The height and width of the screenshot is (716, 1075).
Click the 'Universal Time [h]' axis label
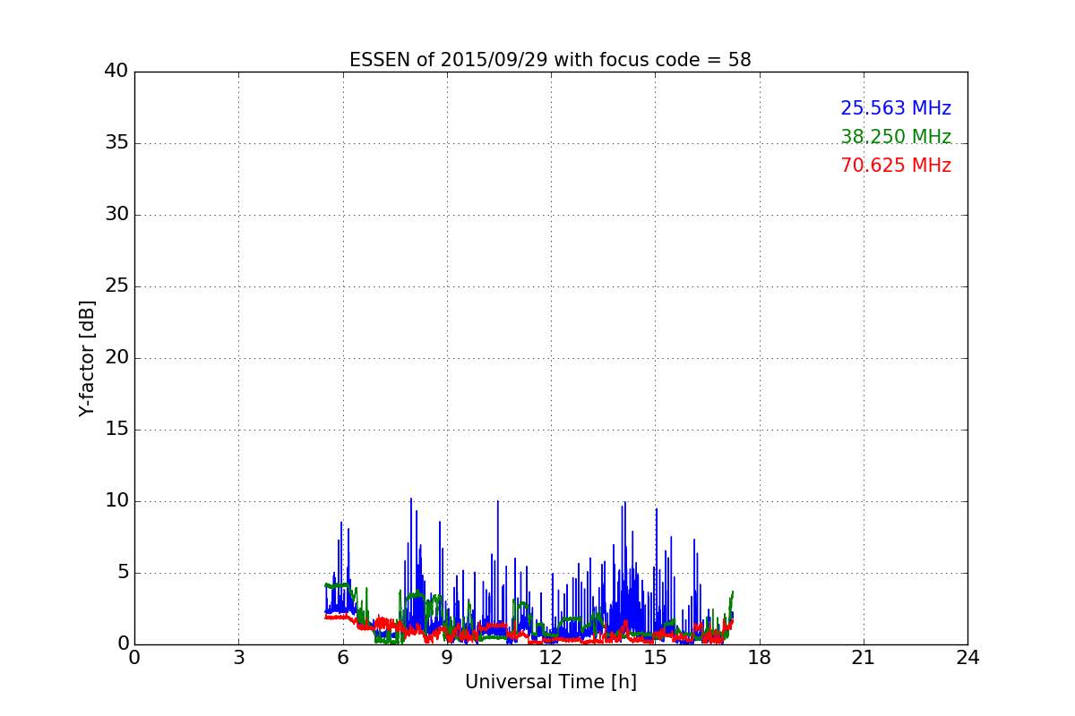pyautogui.click(x=551, y=682)
